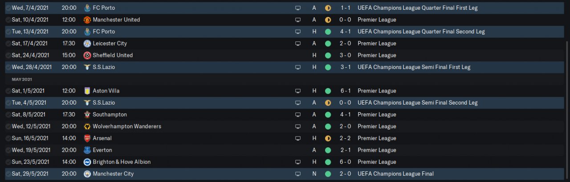Toggle the check circle beside Sat, 10/4/2021
Viewport: 570px width, 182px height.
point(8,20)
